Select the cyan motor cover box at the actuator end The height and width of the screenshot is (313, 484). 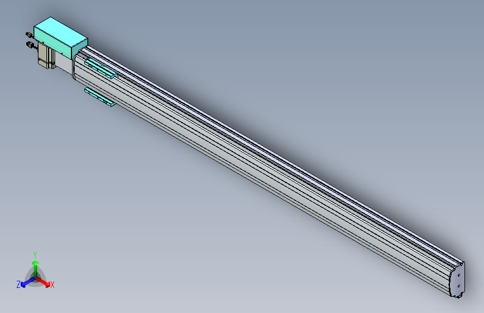(x=60, y=37)
